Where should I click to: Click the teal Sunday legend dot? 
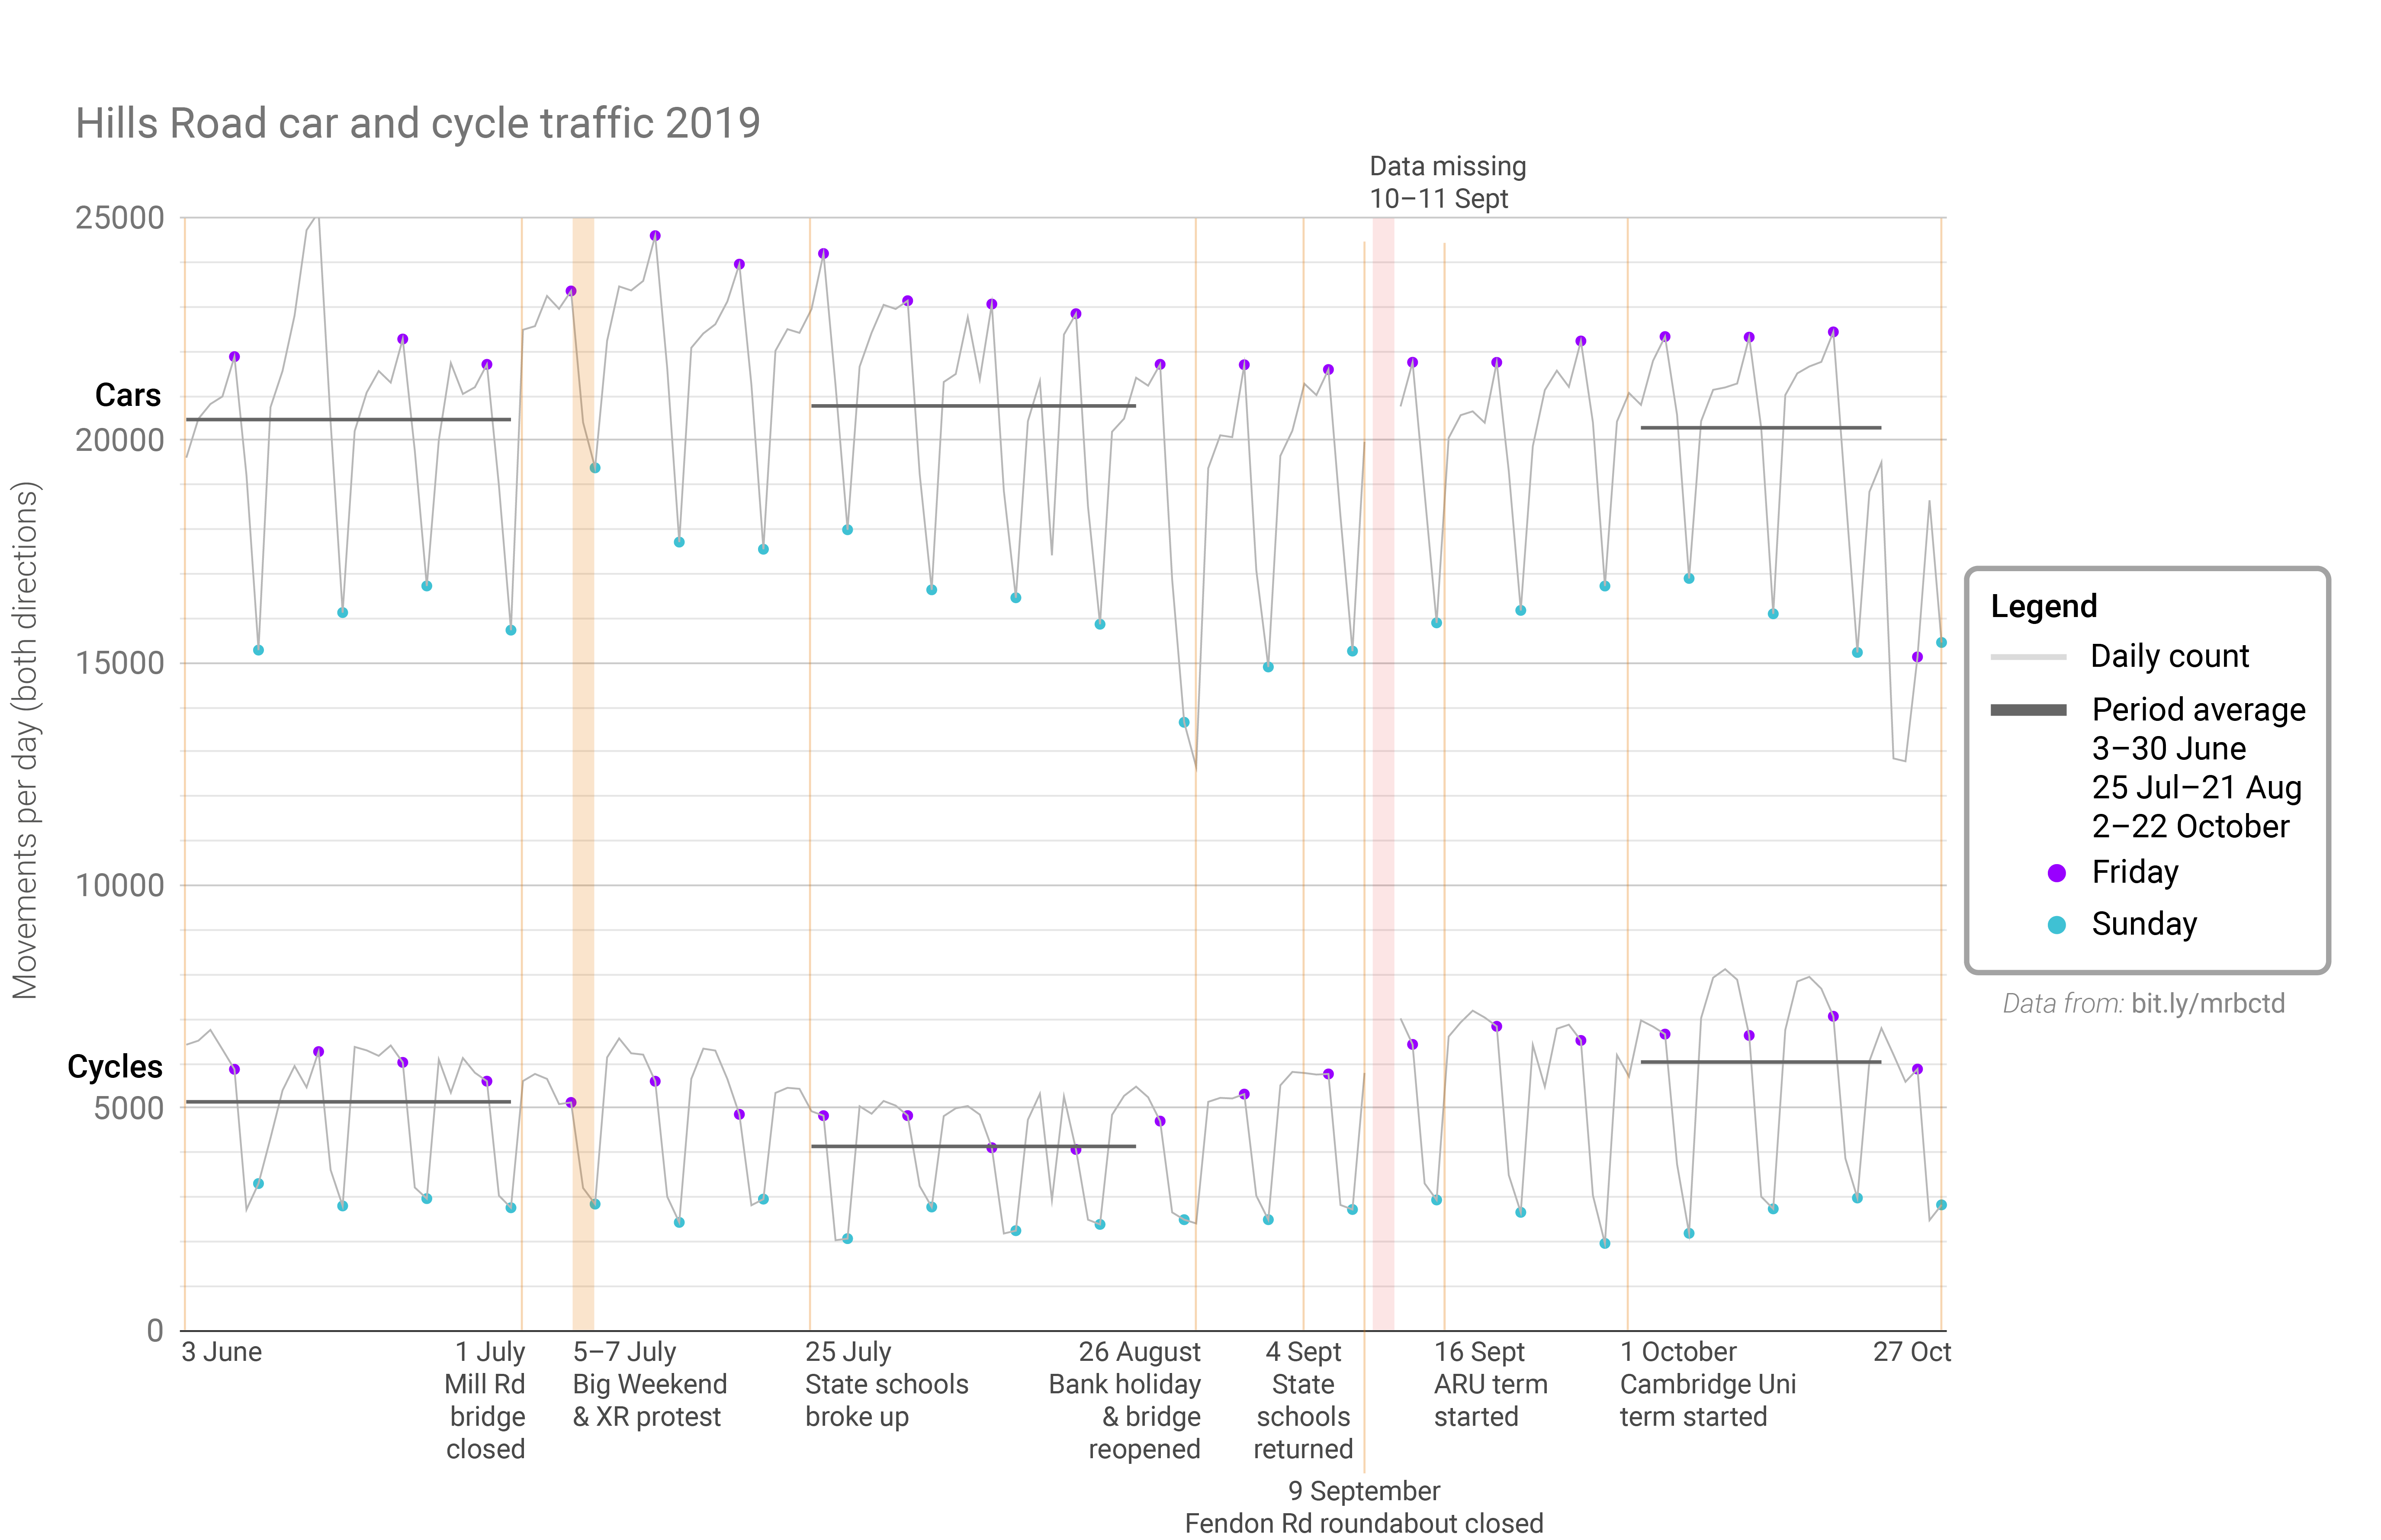click(x=2057, y=925)
